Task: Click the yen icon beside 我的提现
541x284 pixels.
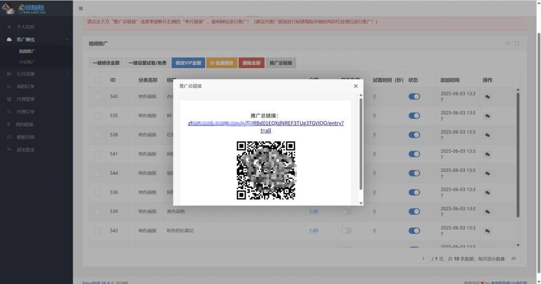Action: pos(8,125)
